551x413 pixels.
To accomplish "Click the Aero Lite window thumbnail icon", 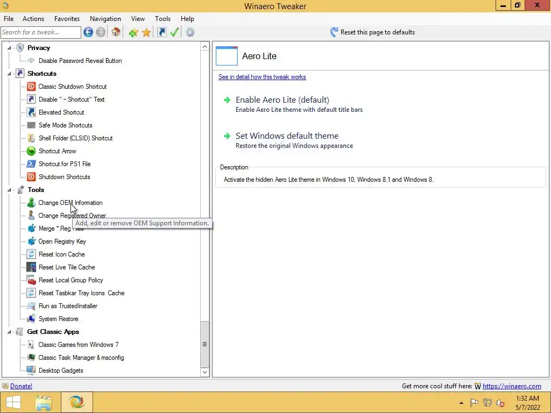I will (x=227, y=56).
